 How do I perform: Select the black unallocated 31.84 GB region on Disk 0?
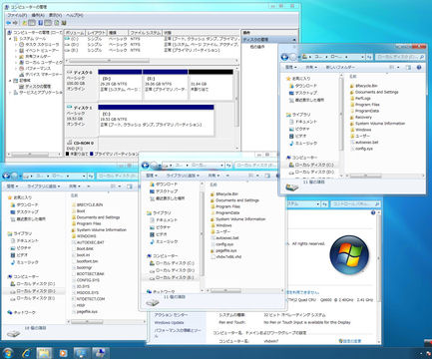coord(211,85)
